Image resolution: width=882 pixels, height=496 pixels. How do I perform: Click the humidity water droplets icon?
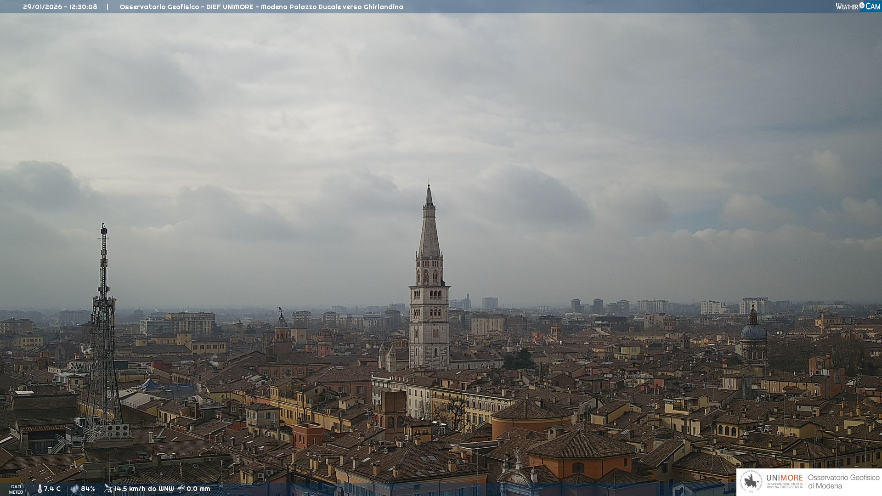pyautogui.click(x=74, y=489)
